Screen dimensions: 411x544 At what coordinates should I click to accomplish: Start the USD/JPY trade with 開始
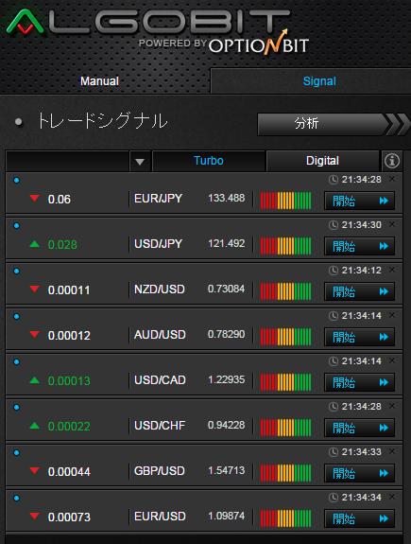[x=359, y=246]
